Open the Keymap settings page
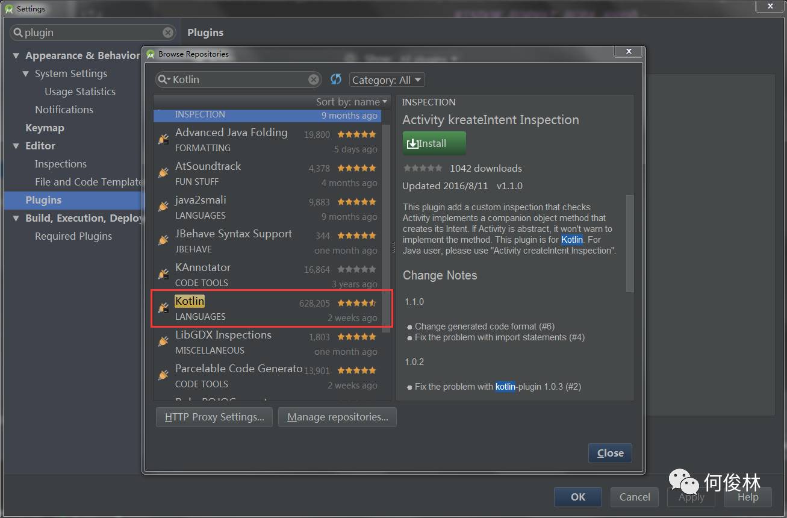The height and width of the screenshot is (518, 787). [x=45, y=128]
